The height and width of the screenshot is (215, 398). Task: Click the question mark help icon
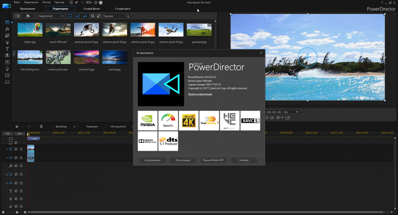382,3
